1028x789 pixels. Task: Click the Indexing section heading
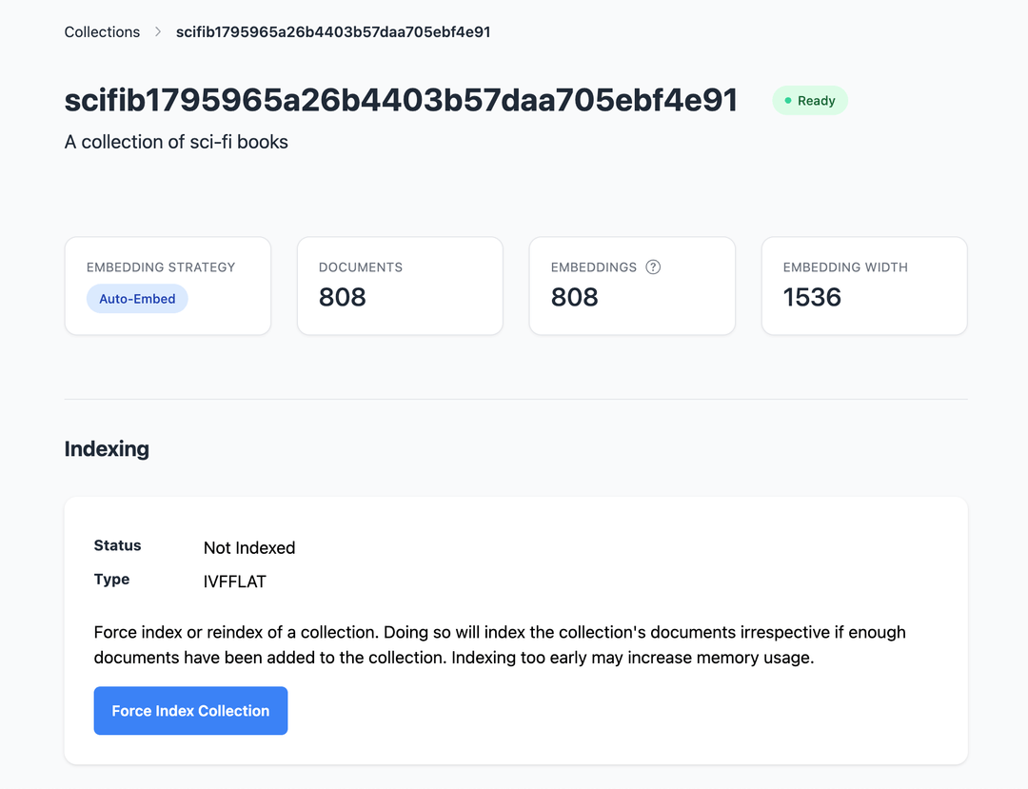[x=107, y=448]
